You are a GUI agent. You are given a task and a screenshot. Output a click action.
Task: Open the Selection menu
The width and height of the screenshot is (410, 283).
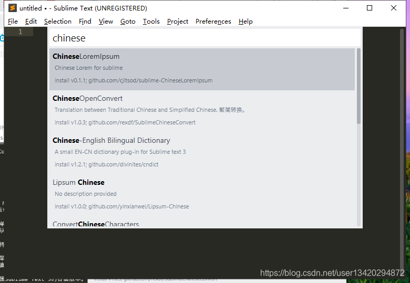pyautogui.click(x=58, y=22)
